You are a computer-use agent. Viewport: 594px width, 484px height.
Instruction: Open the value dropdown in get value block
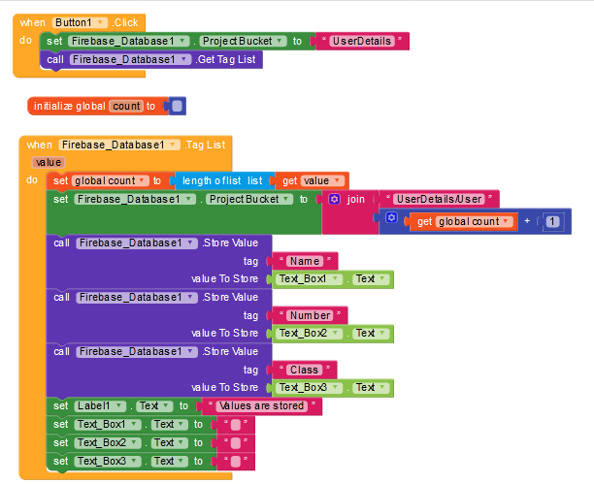click(x=322, y=180)
